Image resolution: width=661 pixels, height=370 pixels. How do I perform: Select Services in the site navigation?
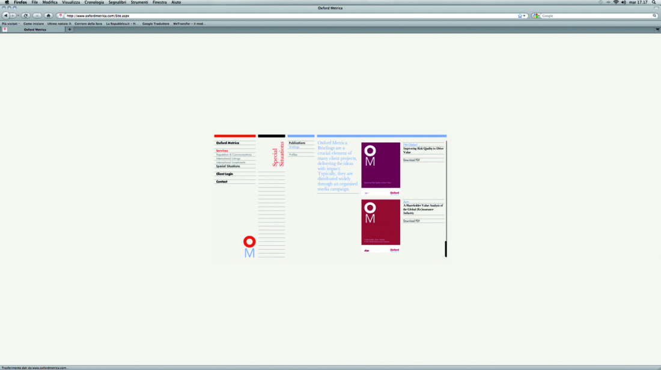click(222, 150)
